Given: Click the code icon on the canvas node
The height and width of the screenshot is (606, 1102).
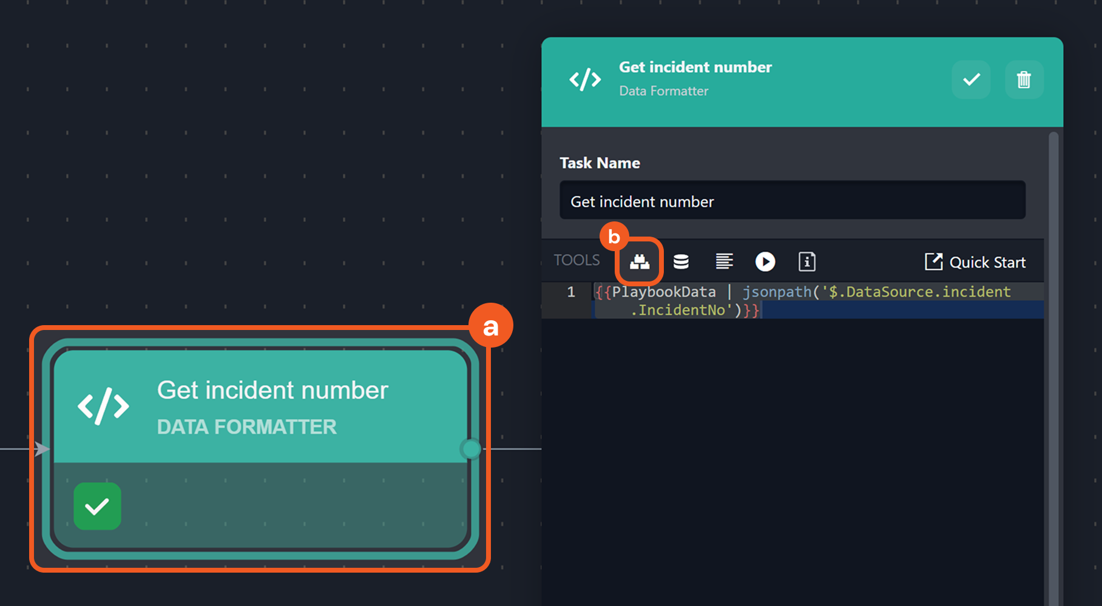Looking at the screenshot, I should [103, 406].
